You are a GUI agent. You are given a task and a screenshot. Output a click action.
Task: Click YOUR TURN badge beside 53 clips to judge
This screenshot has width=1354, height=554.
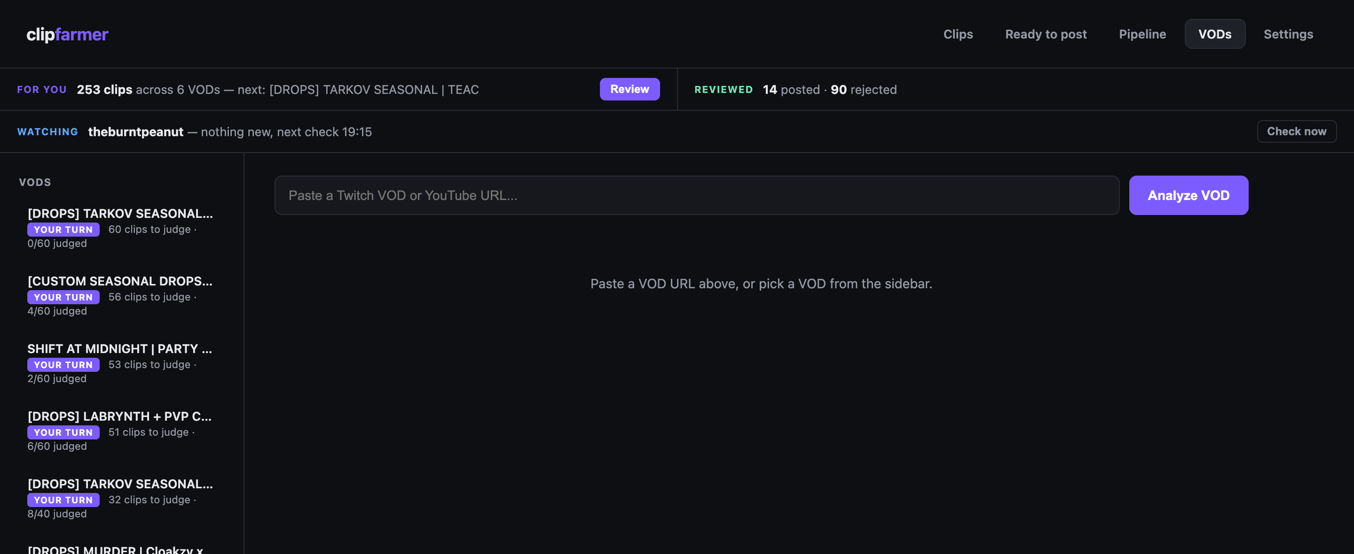tap(63, 365)
